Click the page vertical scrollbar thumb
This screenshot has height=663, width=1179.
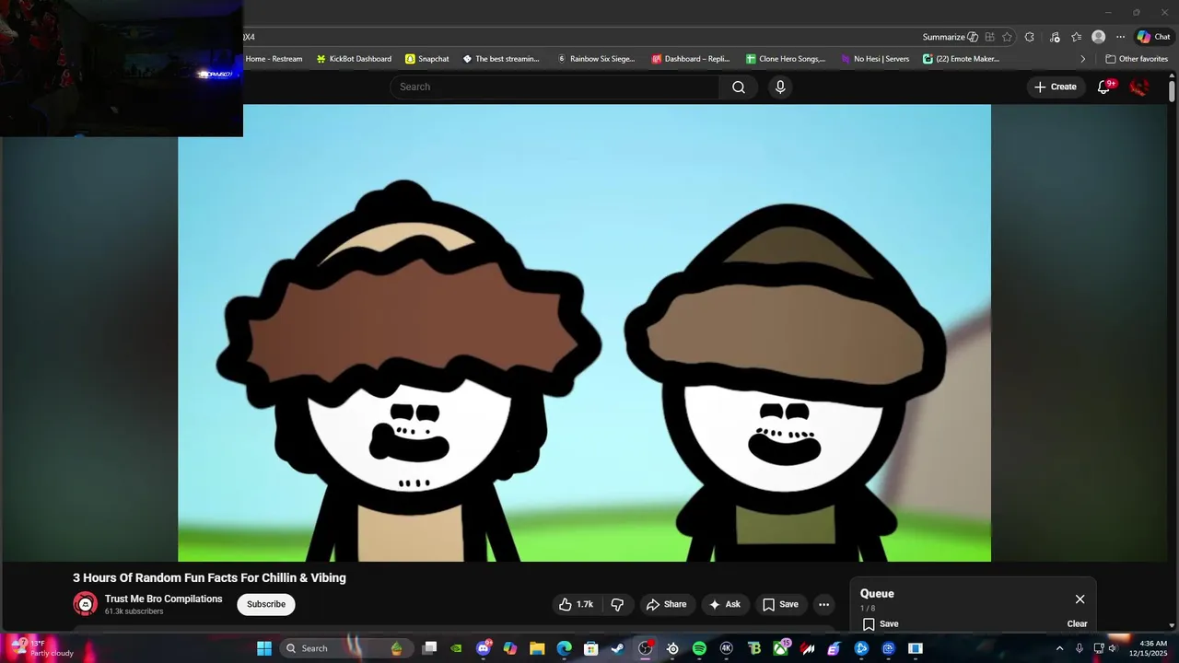[1172, 91]
